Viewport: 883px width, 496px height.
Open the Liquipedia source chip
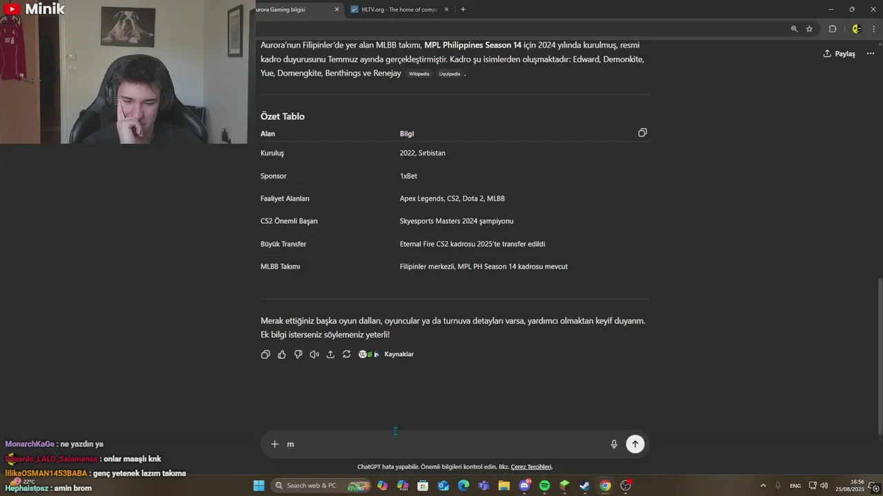[x=449, y=74]
